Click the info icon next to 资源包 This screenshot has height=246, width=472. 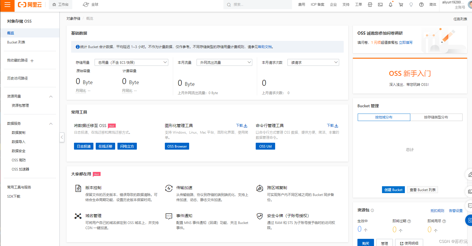point(372,211)
